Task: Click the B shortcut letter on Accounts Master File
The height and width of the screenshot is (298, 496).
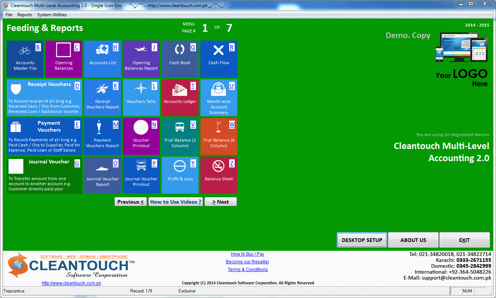Action: coord(38,47)
